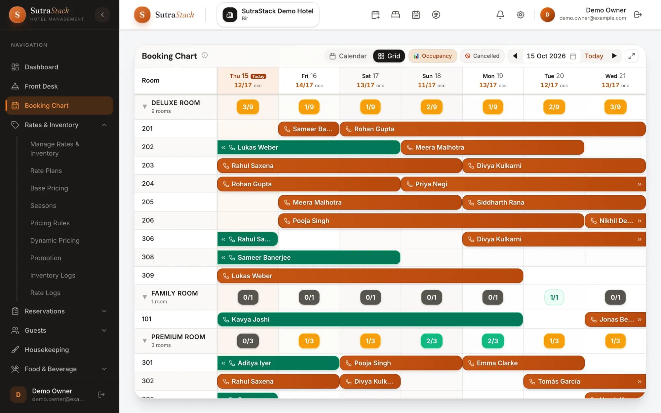Collapse the FAMILY ROOM group
Image resolution: width=661 pixels, height=413 pixels.
click(x=144, y=297)
